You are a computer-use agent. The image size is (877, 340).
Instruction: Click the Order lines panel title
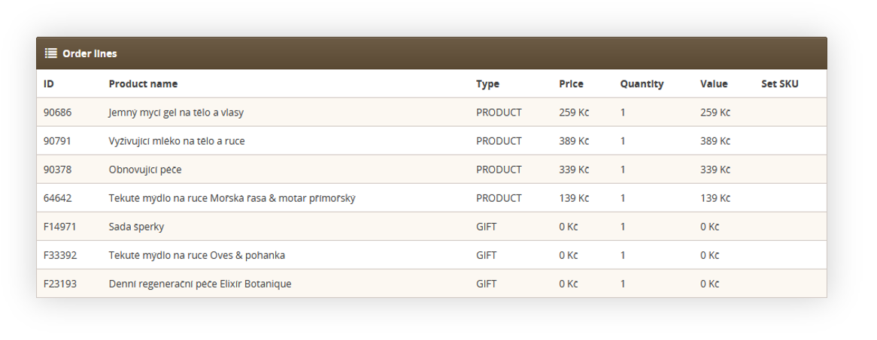[90, 53]
